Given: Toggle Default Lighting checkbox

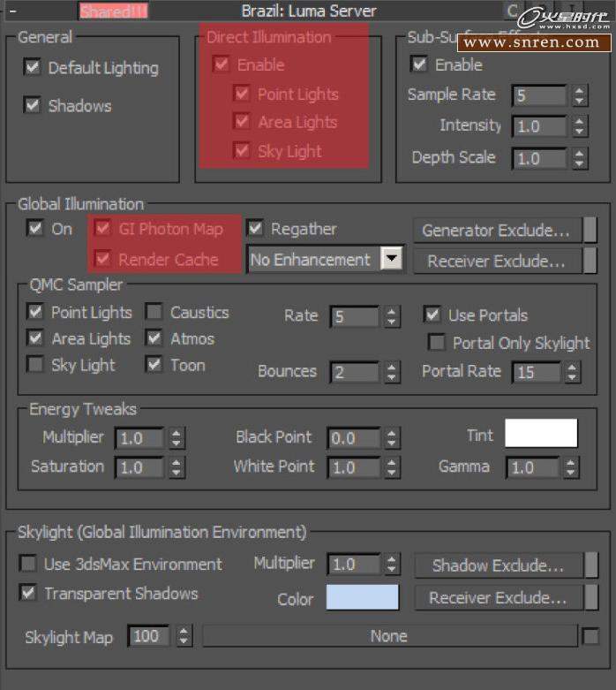Looking at the screenshot, I should coord(32,67).
